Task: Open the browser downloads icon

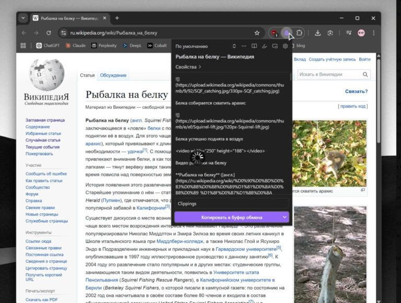Action: point(317,33)
